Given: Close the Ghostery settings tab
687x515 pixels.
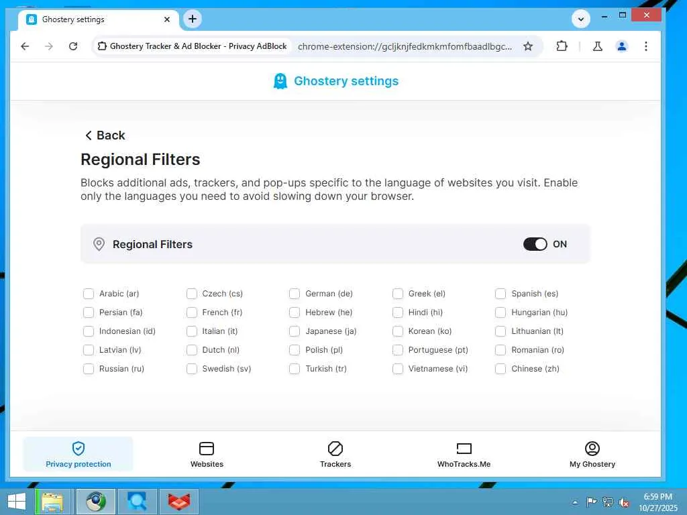Looking at the screenshot, I should (167, 19).
